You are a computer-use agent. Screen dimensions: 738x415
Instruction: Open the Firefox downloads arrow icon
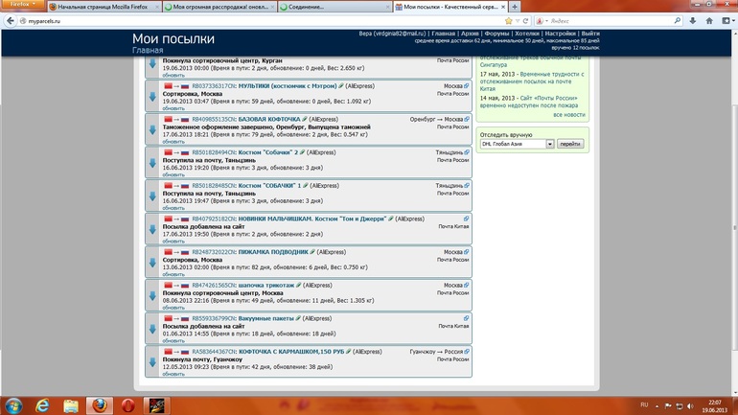coord(693,21)
